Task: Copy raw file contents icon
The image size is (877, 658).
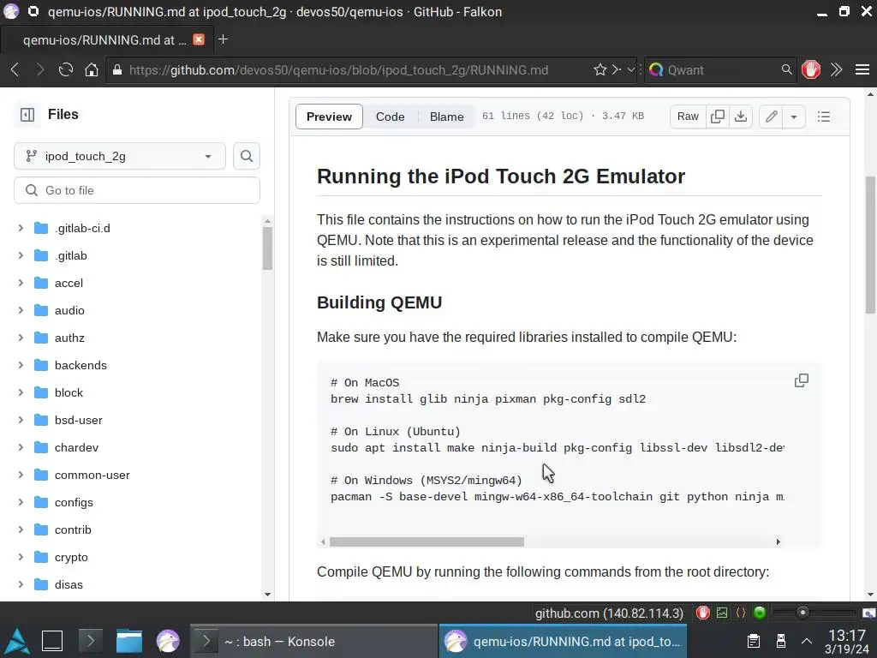Action: pos(718,117)
